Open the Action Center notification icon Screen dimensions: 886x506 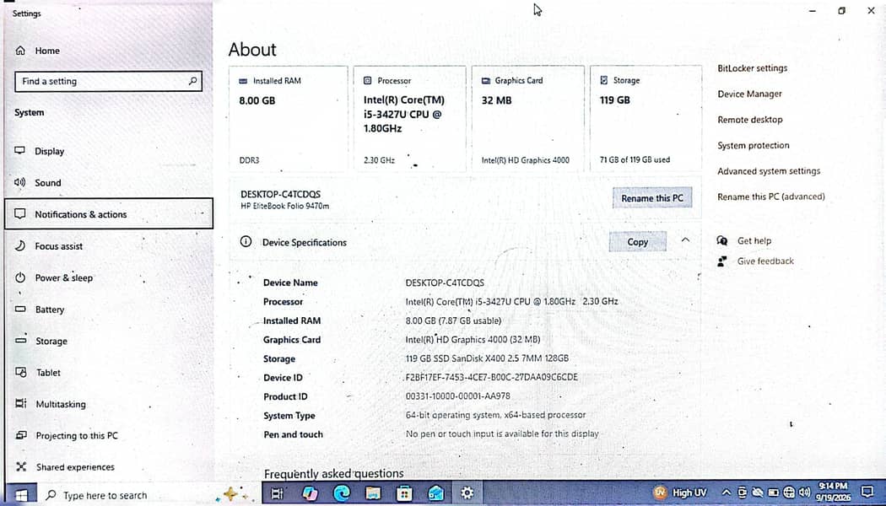[x=867, y=493]
